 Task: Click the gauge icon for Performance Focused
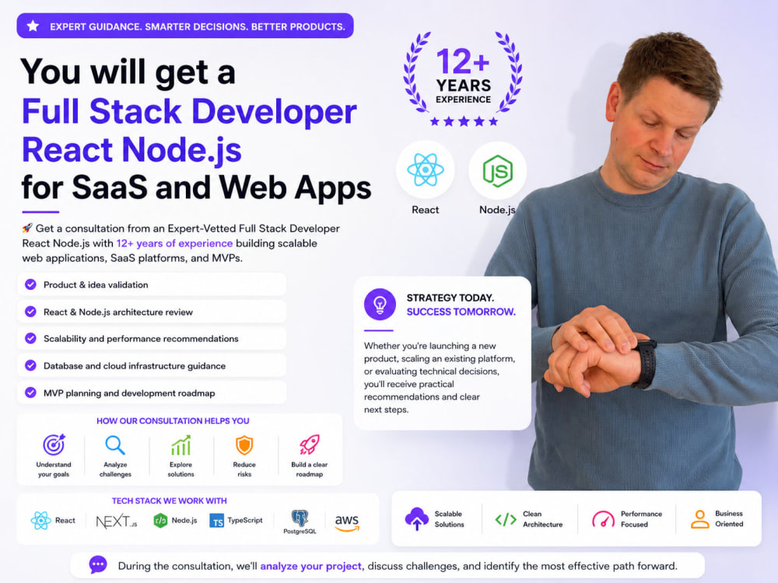[604, 519]
